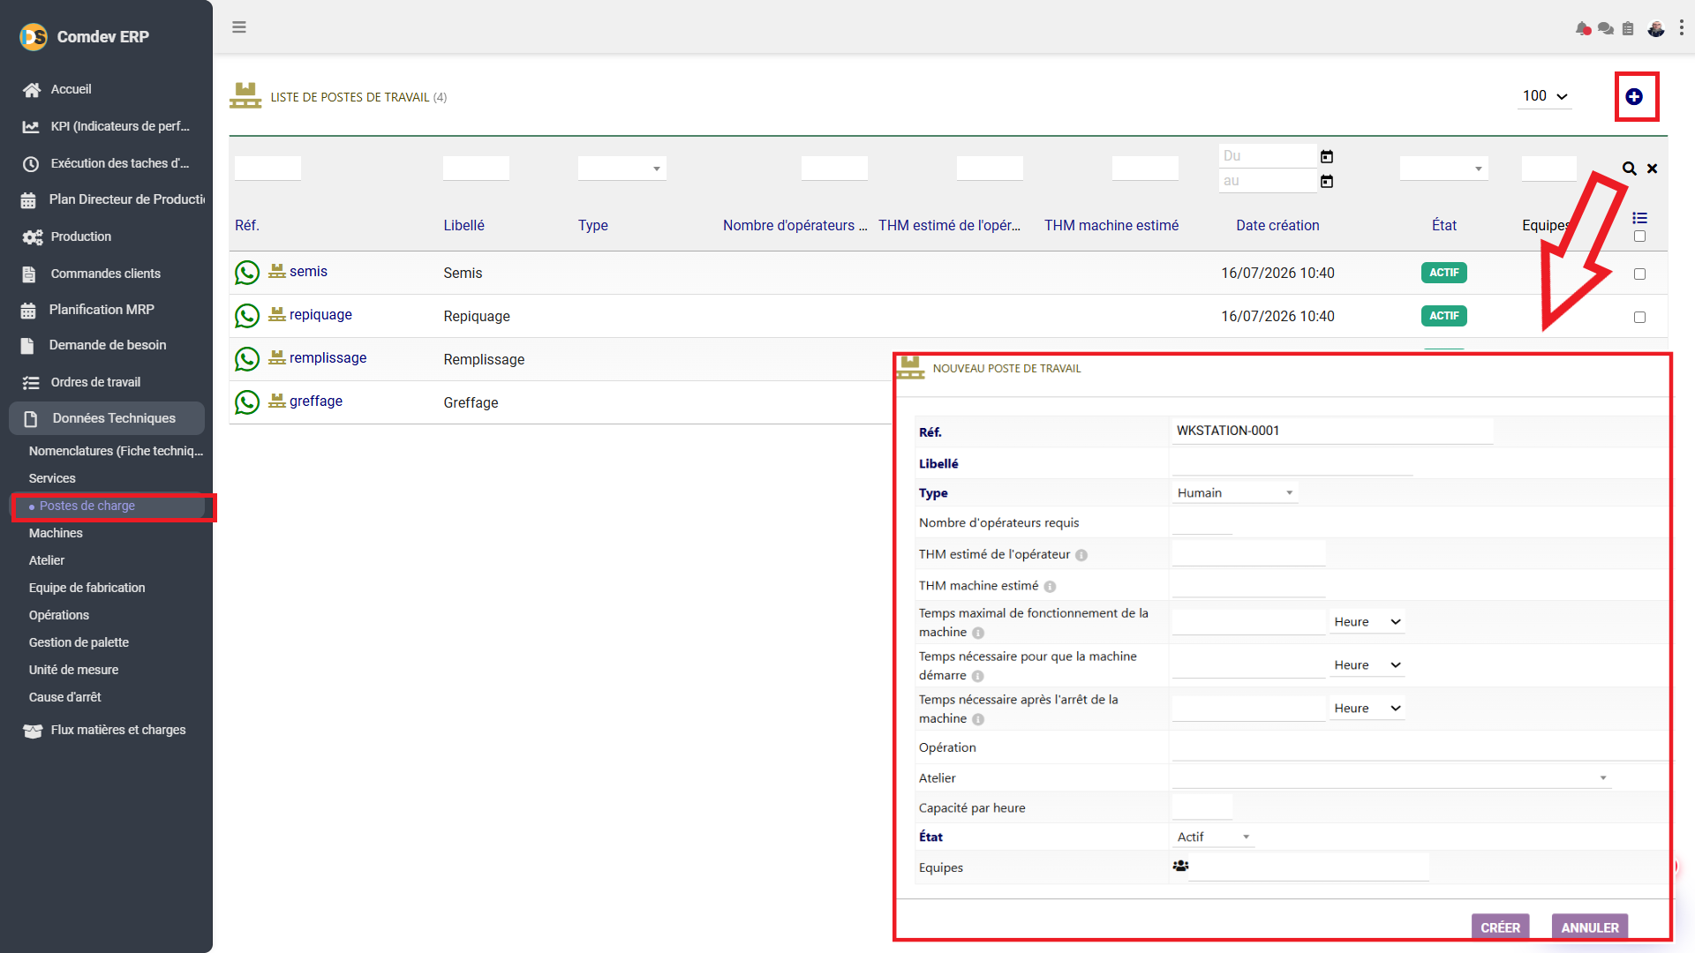Tick the checkbox on semis row
Screen dimensions: 1695x953
(1639, 274)
